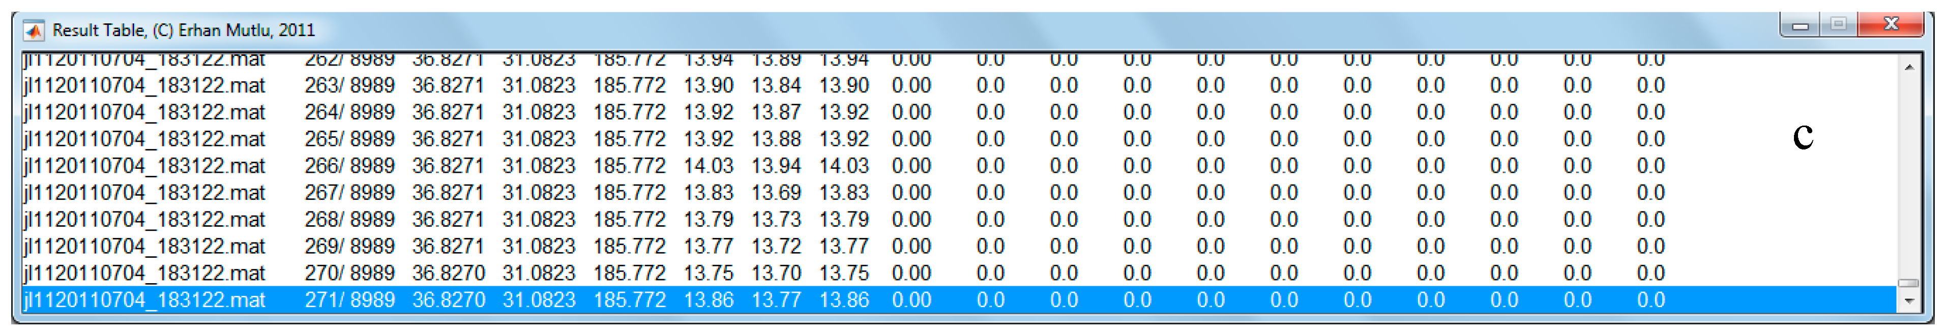This screenshot has width=1944, height=333.
Task: Maximize the Result Table window
Action: point(1838,25)
